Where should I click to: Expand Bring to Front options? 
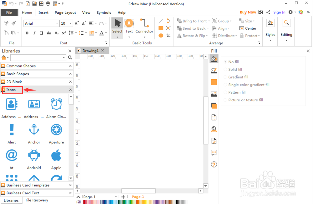coord(209,21)
